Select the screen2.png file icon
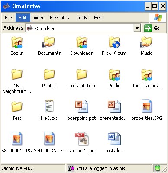 point(81,139)
